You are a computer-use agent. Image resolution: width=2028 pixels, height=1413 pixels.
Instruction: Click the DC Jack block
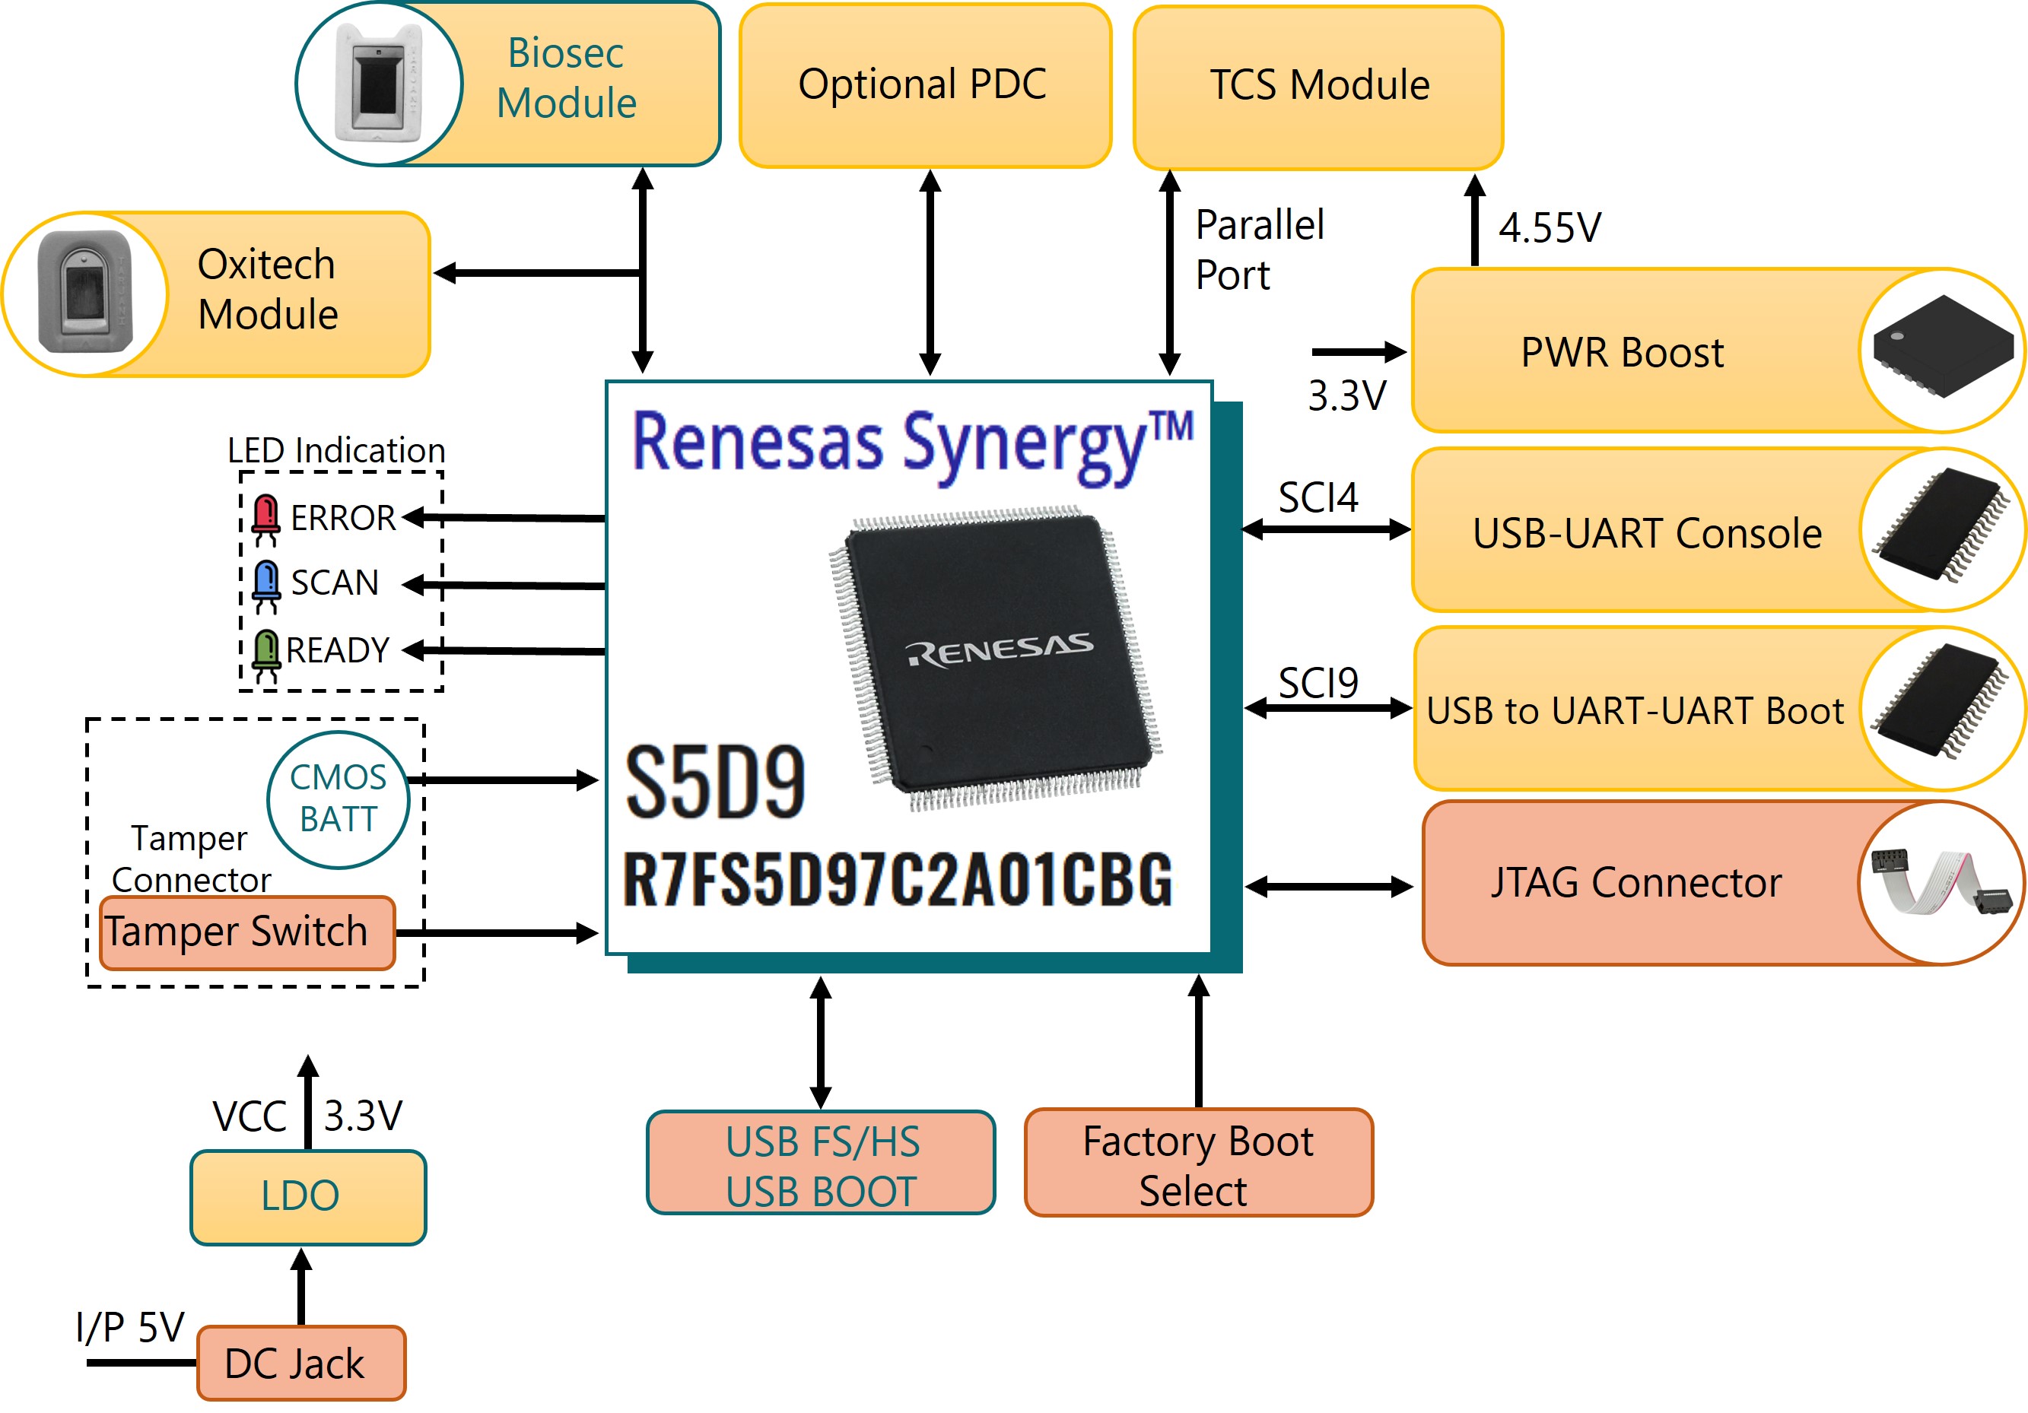point(301,1363)
